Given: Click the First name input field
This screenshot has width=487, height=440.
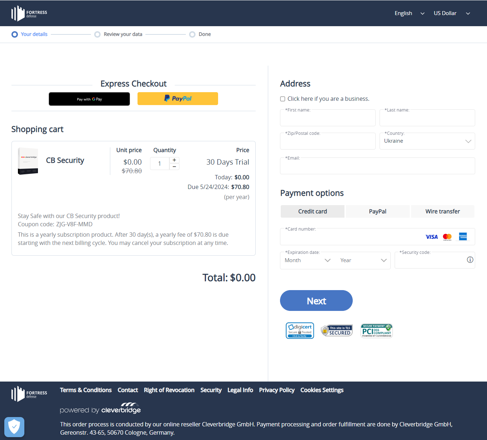Looking at the screenshot, I should pyautogui.click(x=328, y=118).
